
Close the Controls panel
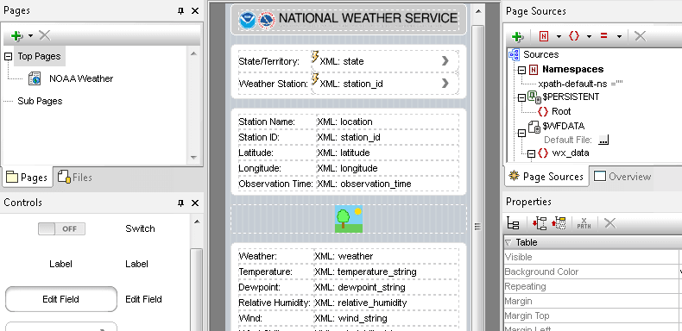coord(195,203)
